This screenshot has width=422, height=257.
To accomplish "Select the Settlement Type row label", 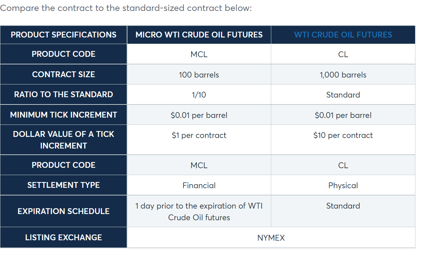I will tap(63, 185).
